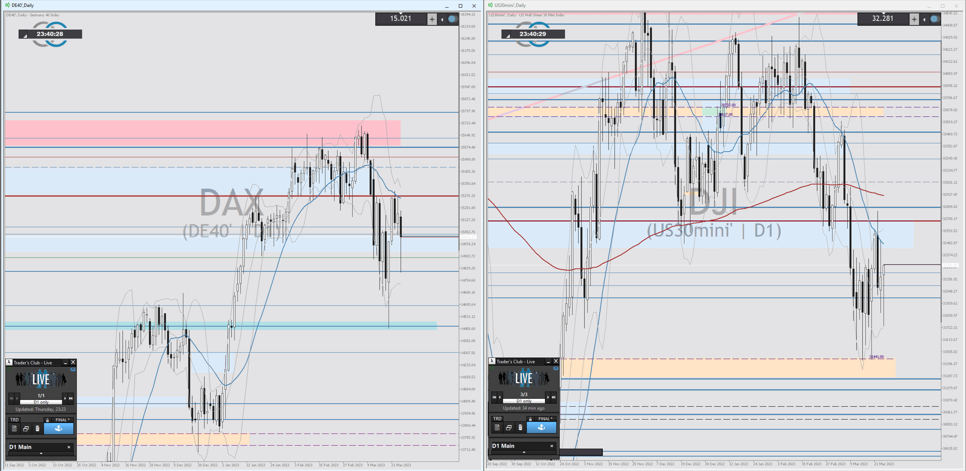The height and width of the screenshot is (471, 966).
Task: Click the chart icon in US30mini,Daily title bar
Action: click(x=491, y=5)
